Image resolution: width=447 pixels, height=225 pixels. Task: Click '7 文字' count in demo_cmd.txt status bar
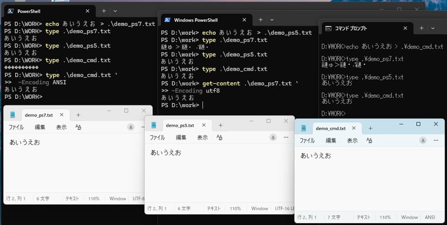click(x=334, y=217)
